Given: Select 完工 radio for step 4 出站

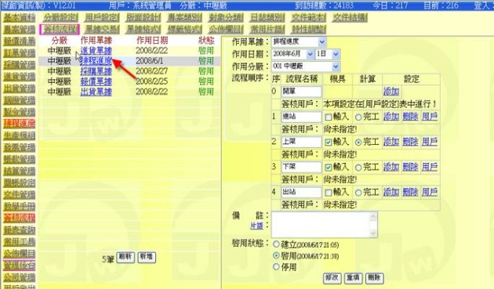Looking at the screenshot, I should (x=358, y=193).
